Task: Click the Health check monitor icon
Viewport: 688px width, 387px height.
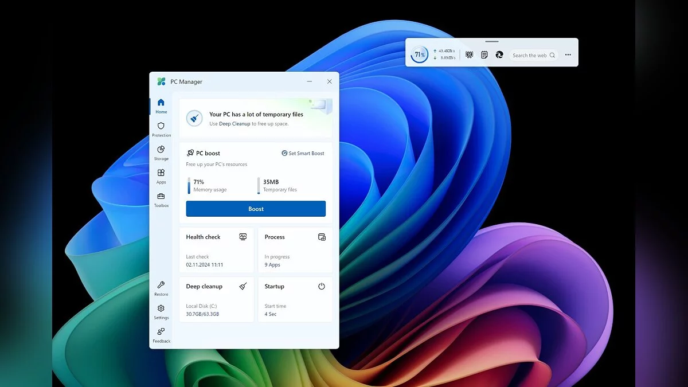Action: pyautogui.click(x=243, y=237)
